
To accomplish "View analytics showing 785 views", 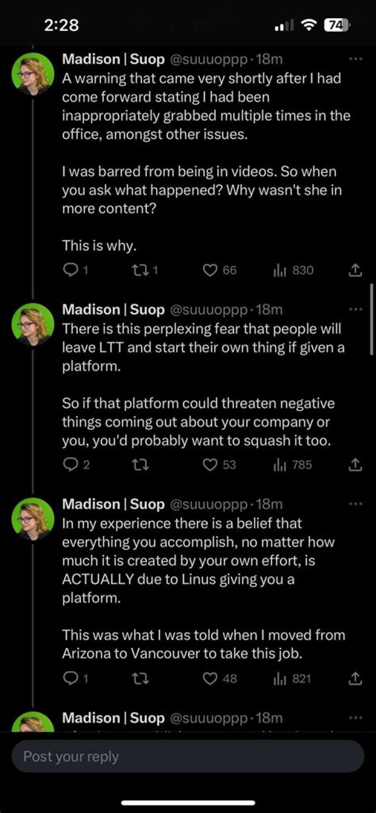I will 279,464.
